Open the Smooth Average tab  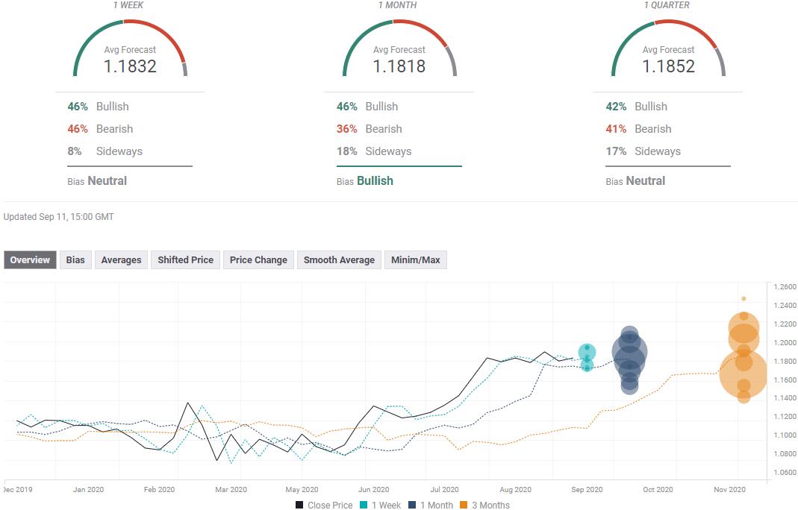point(339,259)
